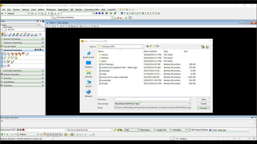Open the Workspace menu
Screen dimensions: 257x144
pos(51,10)
